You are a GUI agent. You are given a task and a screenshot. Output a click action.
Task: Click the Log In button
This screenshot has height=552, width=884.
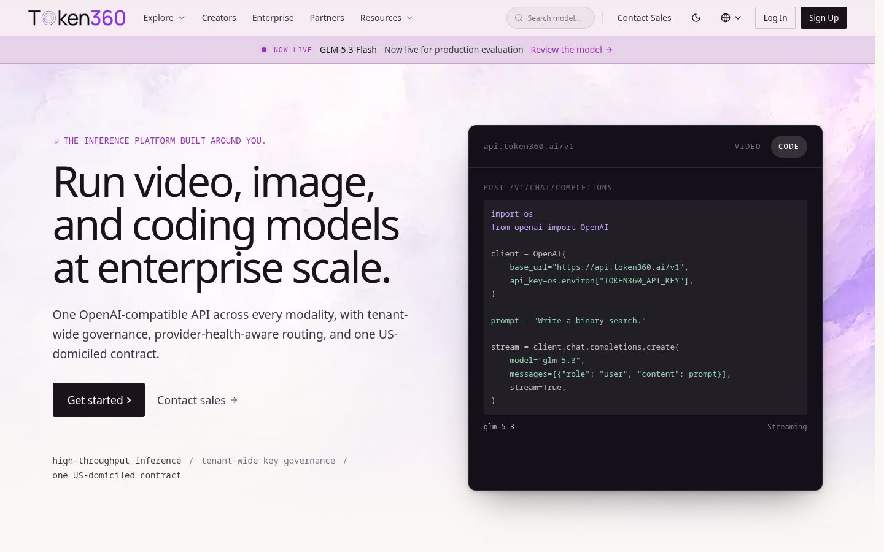pos(775,18)
